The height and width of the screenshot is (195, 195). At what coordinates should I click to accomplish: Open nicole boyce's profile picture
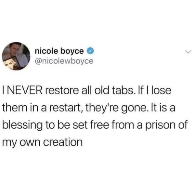(16, 56)
